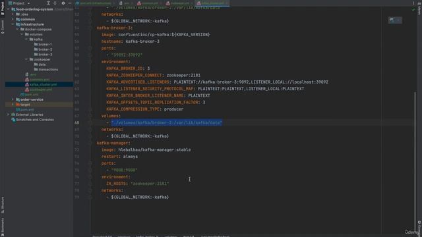Switch to the kafka_cluster.yml editor tab
This screenshot has height=237, width=422.
212,3
